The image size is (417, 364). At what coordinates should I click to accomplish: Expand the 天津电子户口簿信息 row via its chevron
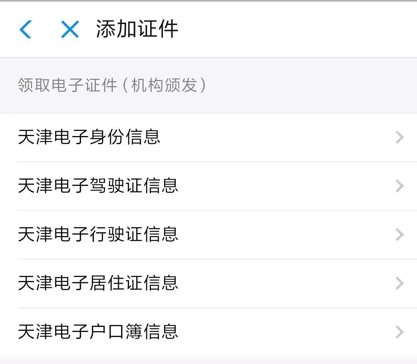point(400,332)
